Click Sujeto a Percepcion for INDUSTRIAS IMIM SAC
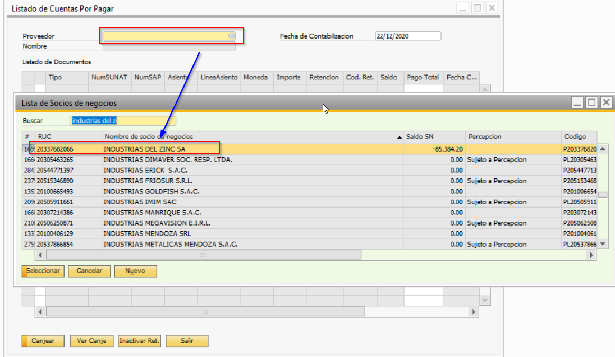Image resolution: width=615 pixels, height=357 pixels. pos(513,202)
